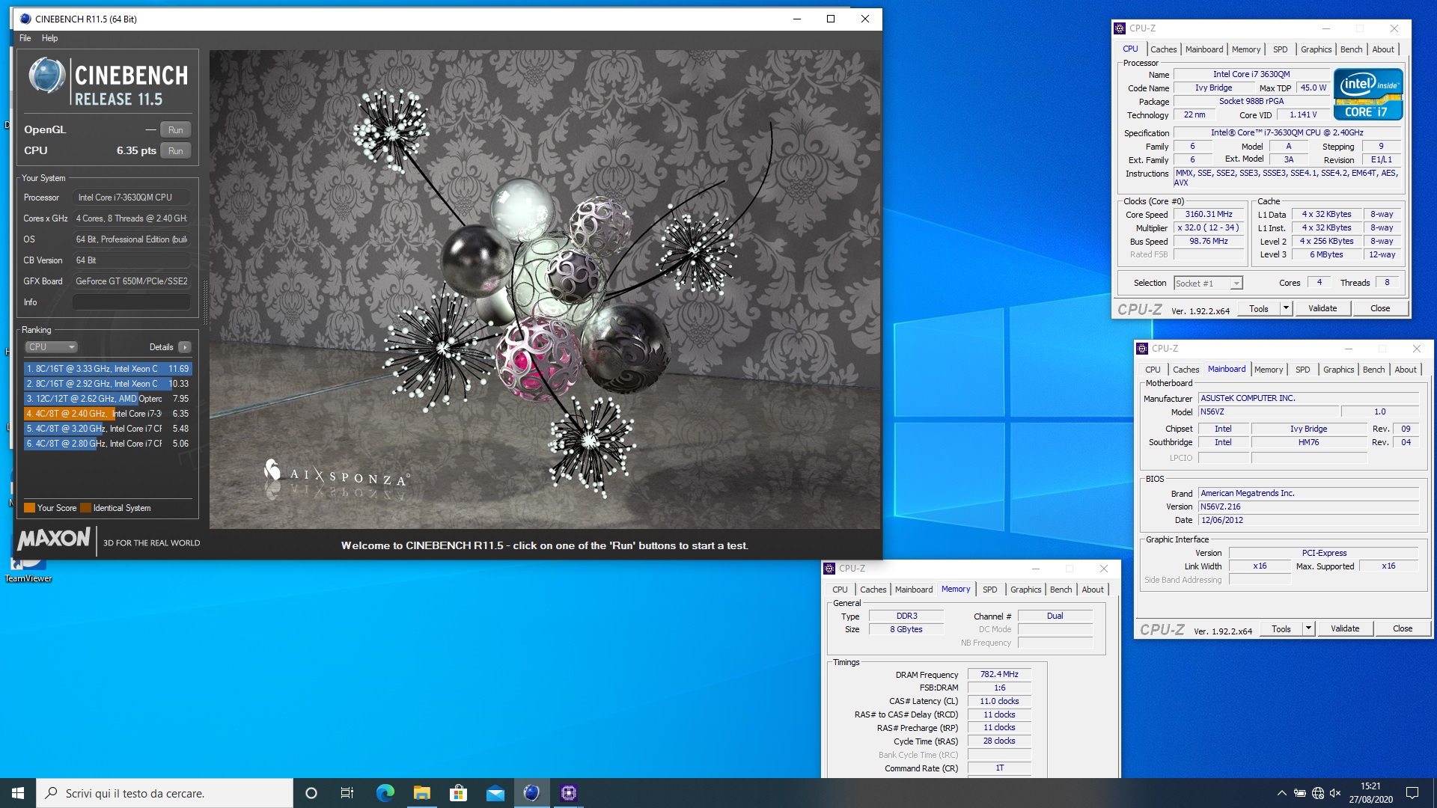Click Tools button in top CPU-Z window

pyautogui.click(x=1259, y=308)
